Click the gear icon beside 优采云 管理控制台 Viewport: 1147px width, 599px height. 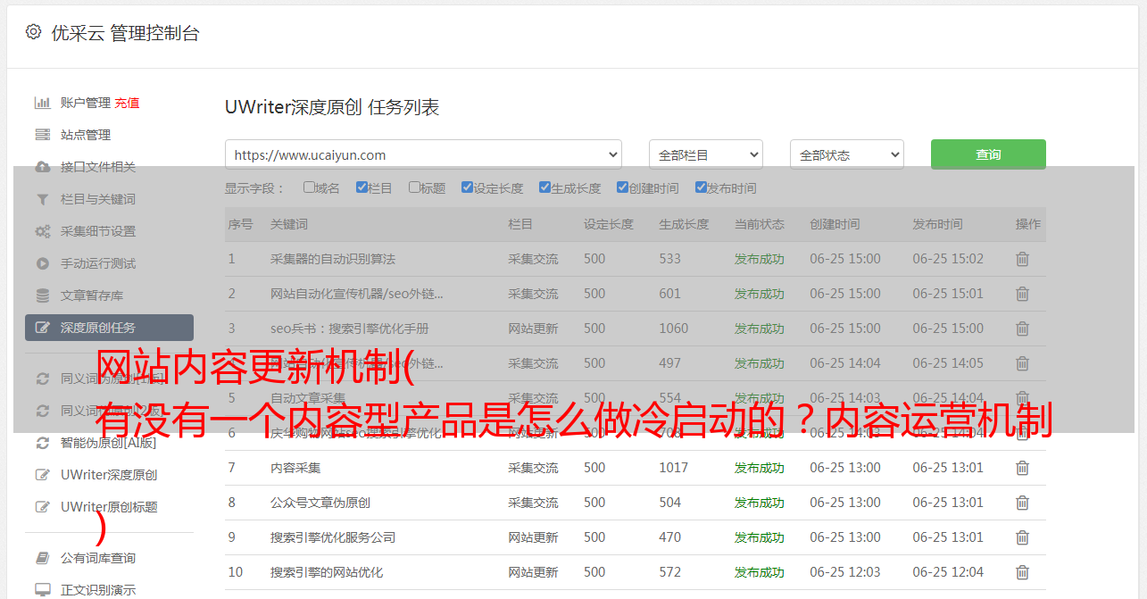click(x=33, y=32)
